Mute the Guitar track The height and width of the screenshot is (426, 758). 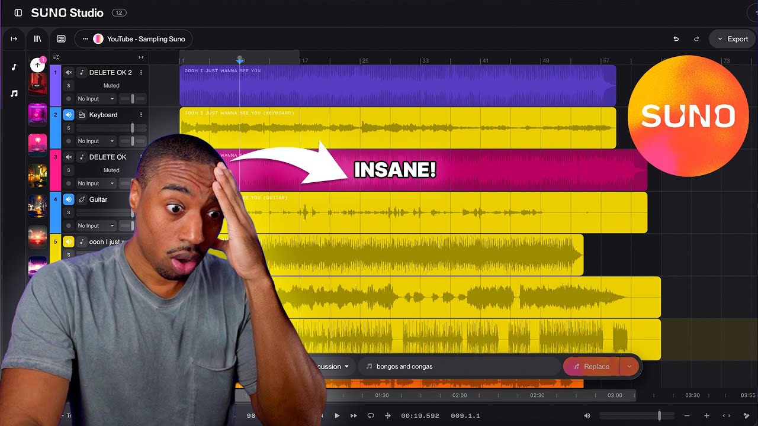(x=69, y=199)
